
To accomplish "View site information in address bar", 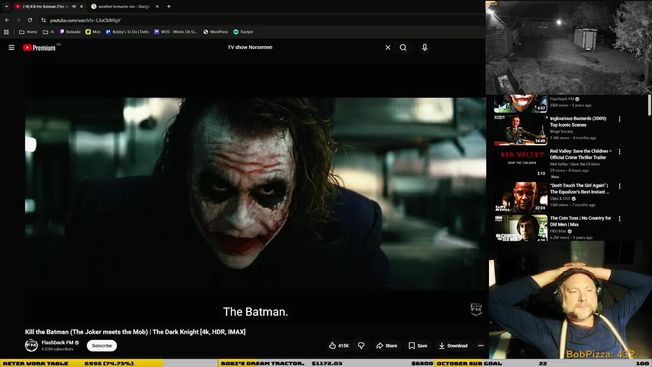I will tap(43, 20).
